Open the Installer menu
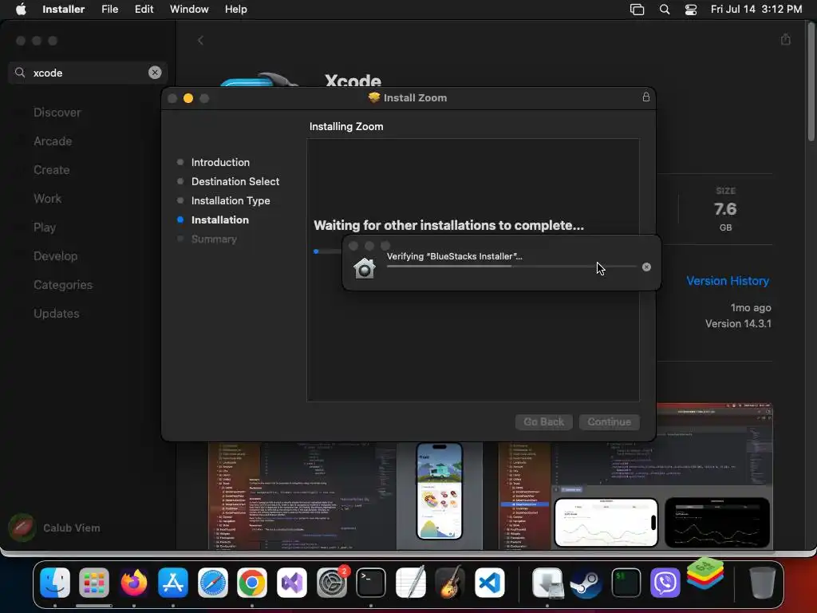817x613 pixels. (x=64, y=10)
